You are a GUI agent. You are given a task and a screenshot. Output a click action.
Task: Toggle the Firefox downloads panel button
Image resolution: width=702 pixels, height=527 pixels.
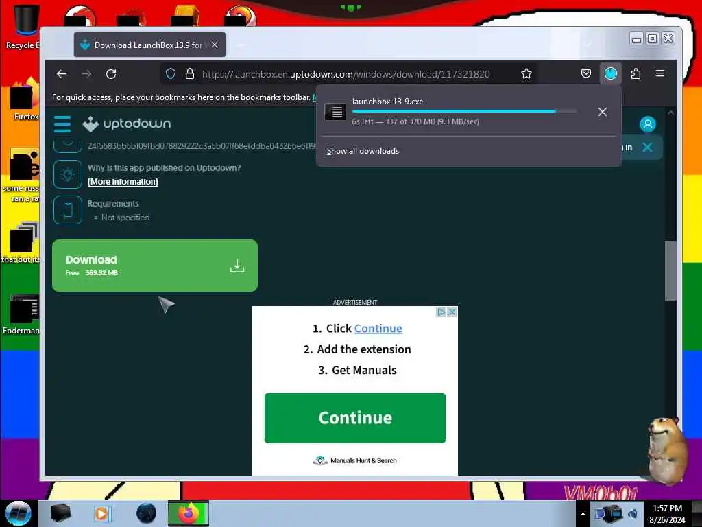(611, 73)
